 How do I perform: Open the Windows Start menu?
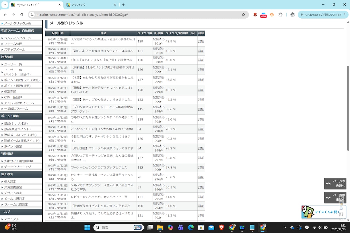tap(87, 227)
